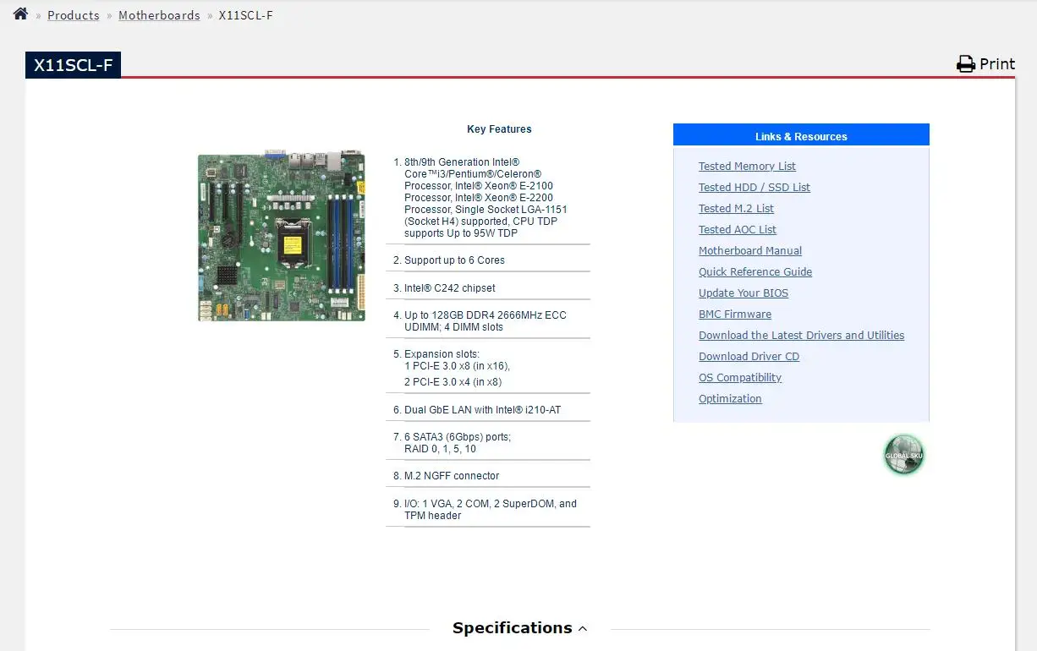Go to the home page icon
The width and height of the screenshot is (1037, 651).
click(x=20, y=14)
